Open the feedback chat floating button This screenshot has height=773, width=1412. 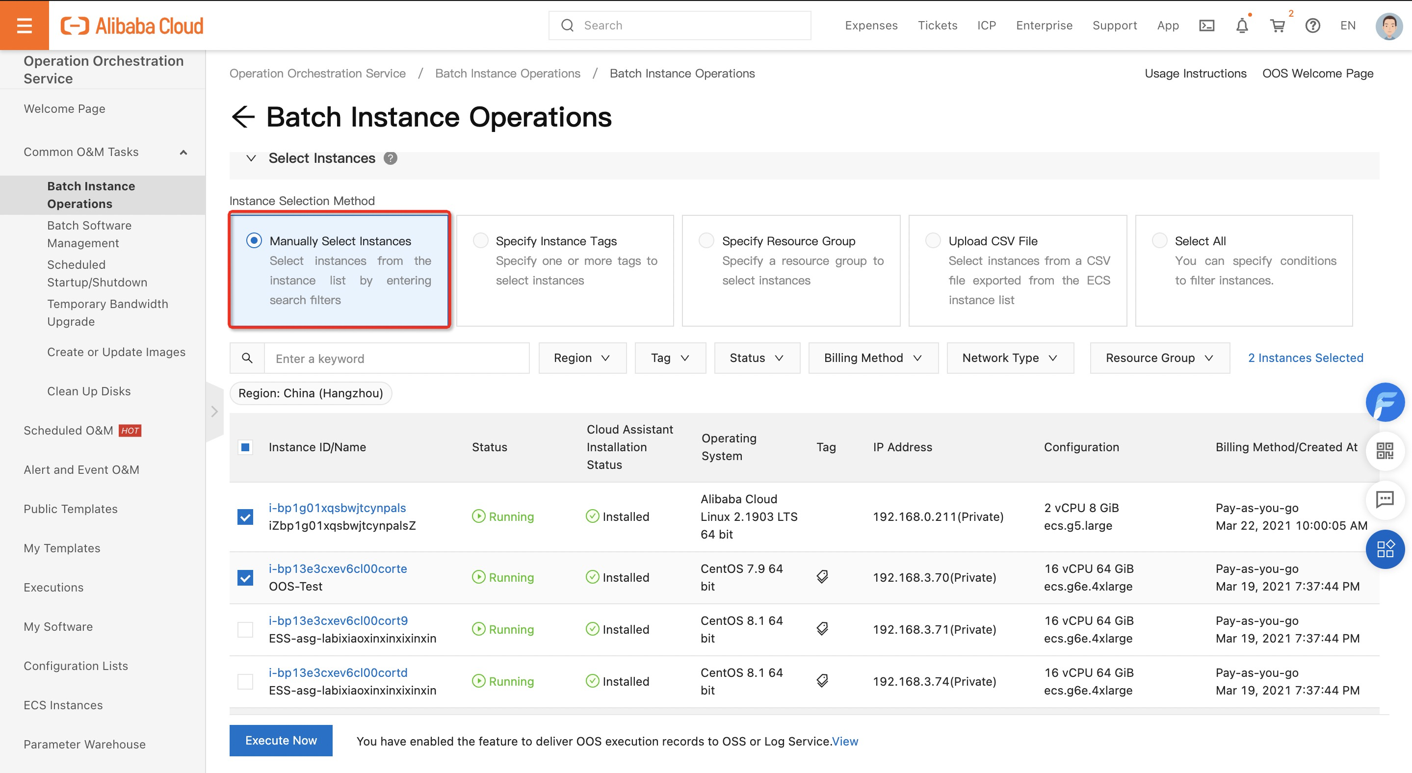tap(1385, 499)
